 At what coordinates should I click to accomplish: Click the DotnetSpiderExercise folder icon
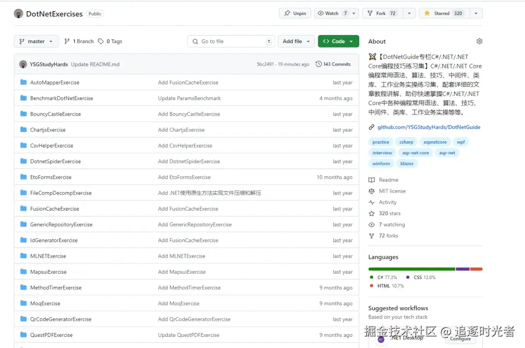(x=23, y=161)
